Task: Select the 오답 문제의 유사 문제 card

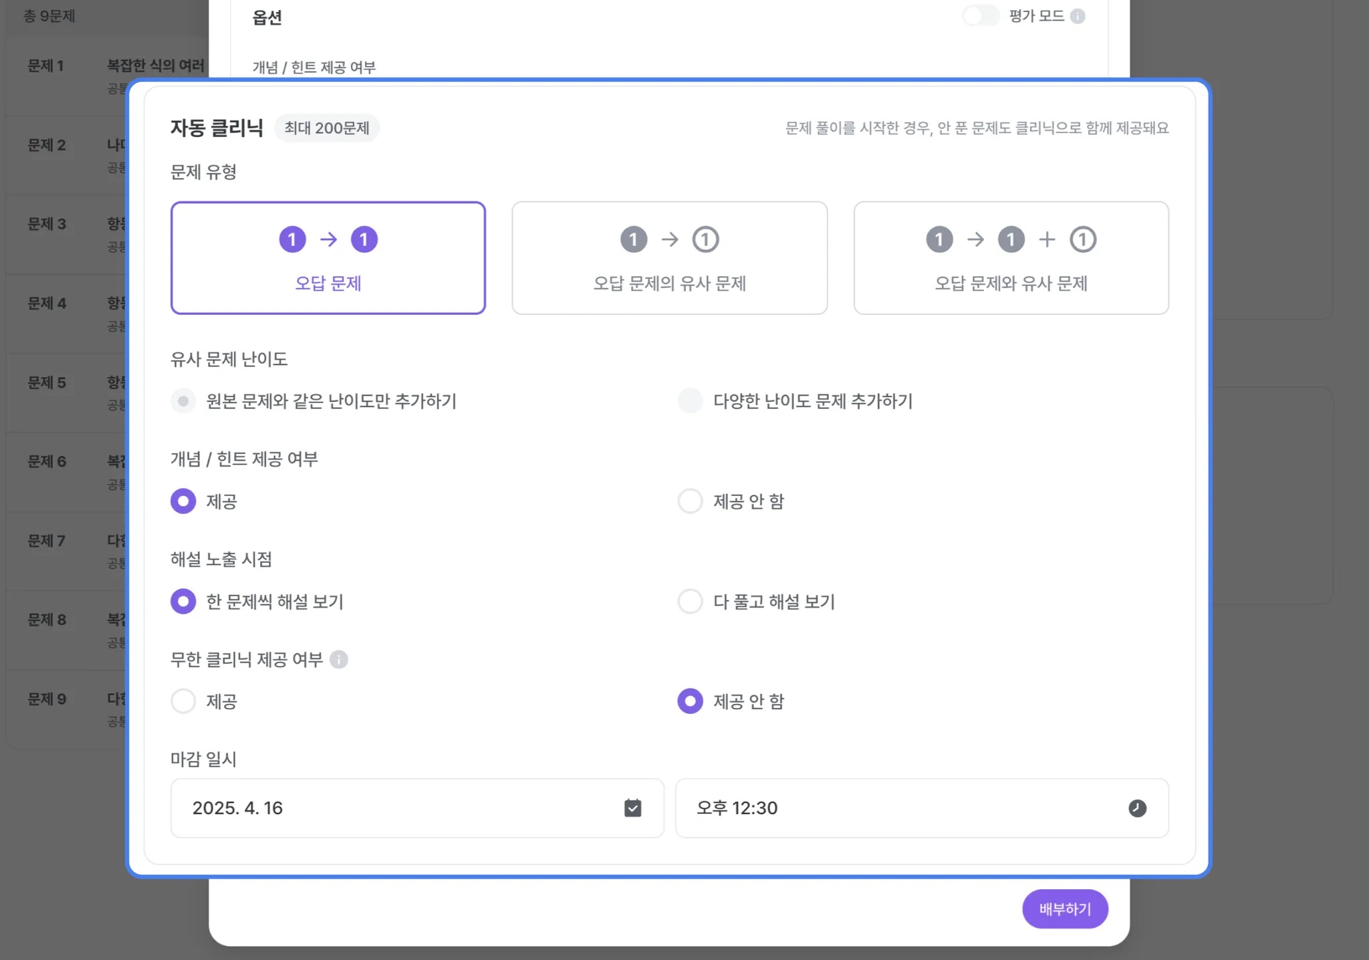Action: [669, 257]
